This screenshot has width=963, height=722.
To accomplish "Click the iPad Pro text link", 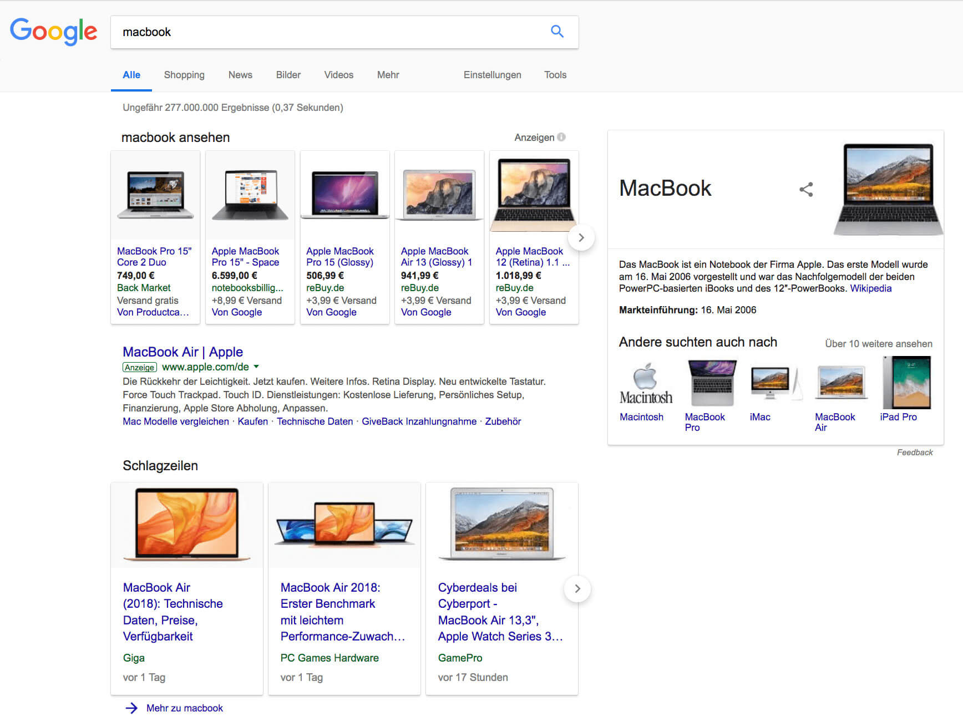I will 898,417.
